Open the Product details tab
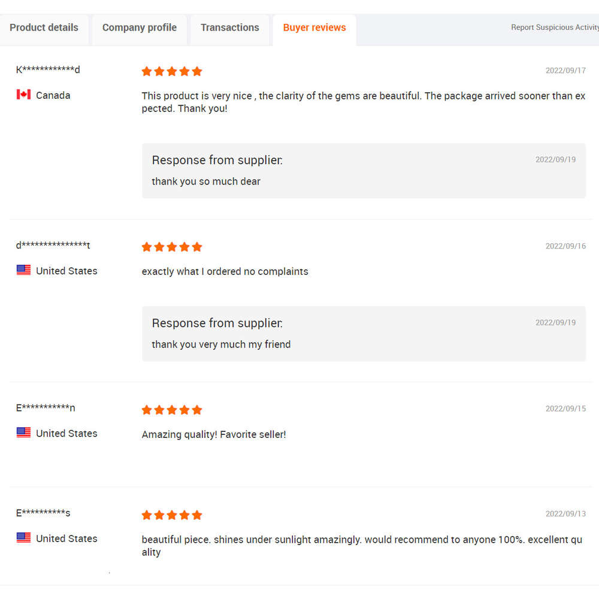599x599 pixels. point(44,28)
